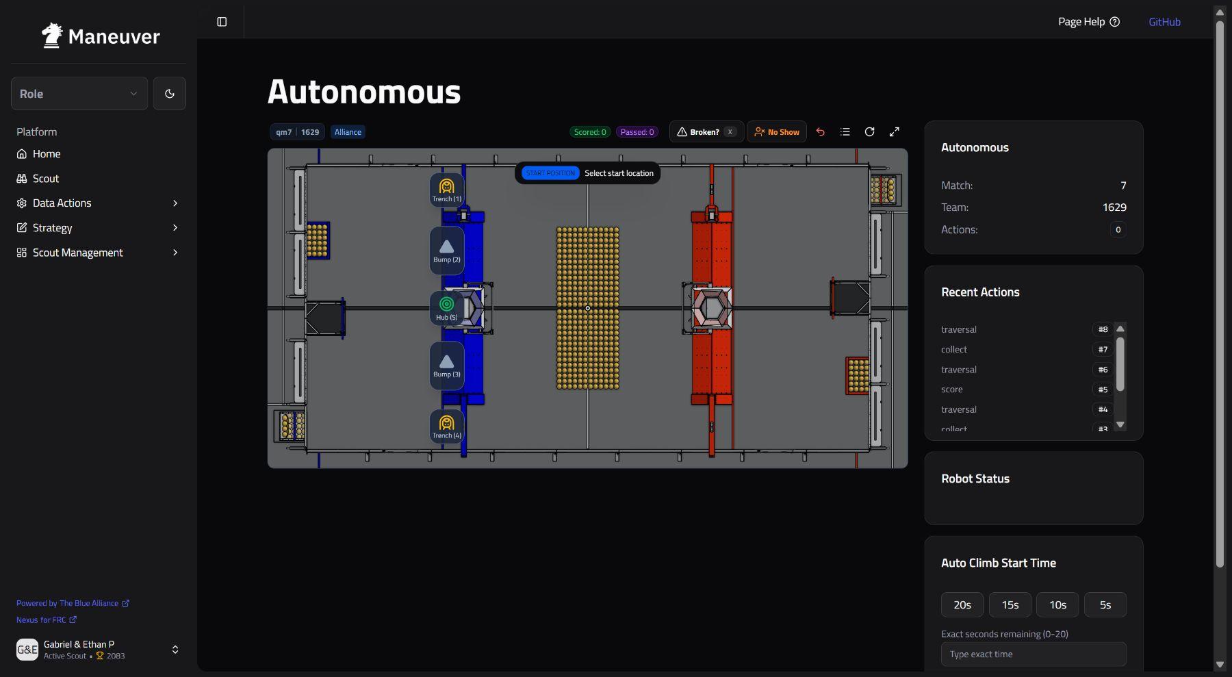Viewport: 1232px width, 677px height.
Task: Toggle the sidebar collapse icon
Action: point(222,22)
